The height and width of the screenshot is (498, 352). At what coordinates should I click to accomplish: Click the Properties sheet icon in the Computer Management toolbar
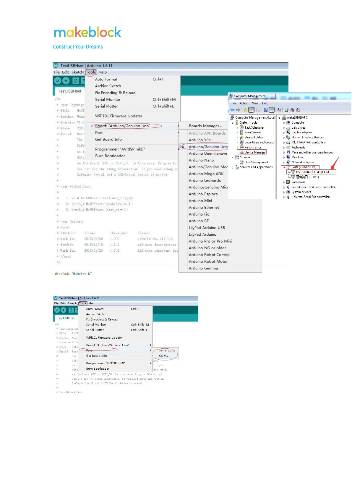point(258,110)
